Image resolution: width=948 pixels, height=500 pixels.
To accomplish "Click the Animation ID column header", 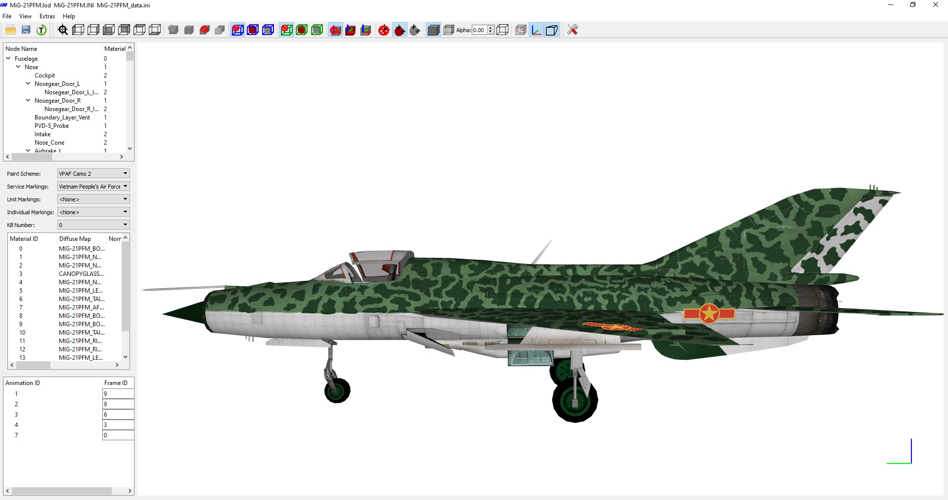I will [x=52, y=383].
